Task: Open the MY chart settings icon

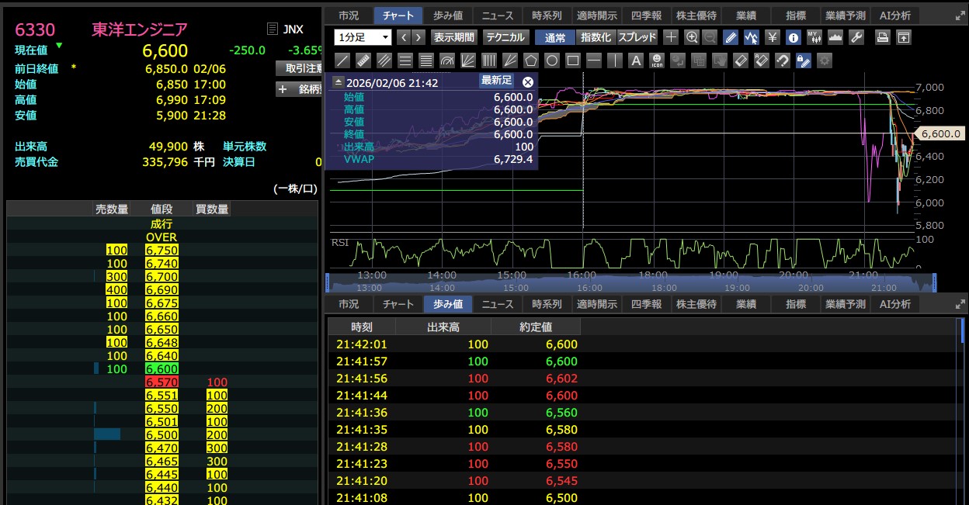Action: tap(814, 37)
